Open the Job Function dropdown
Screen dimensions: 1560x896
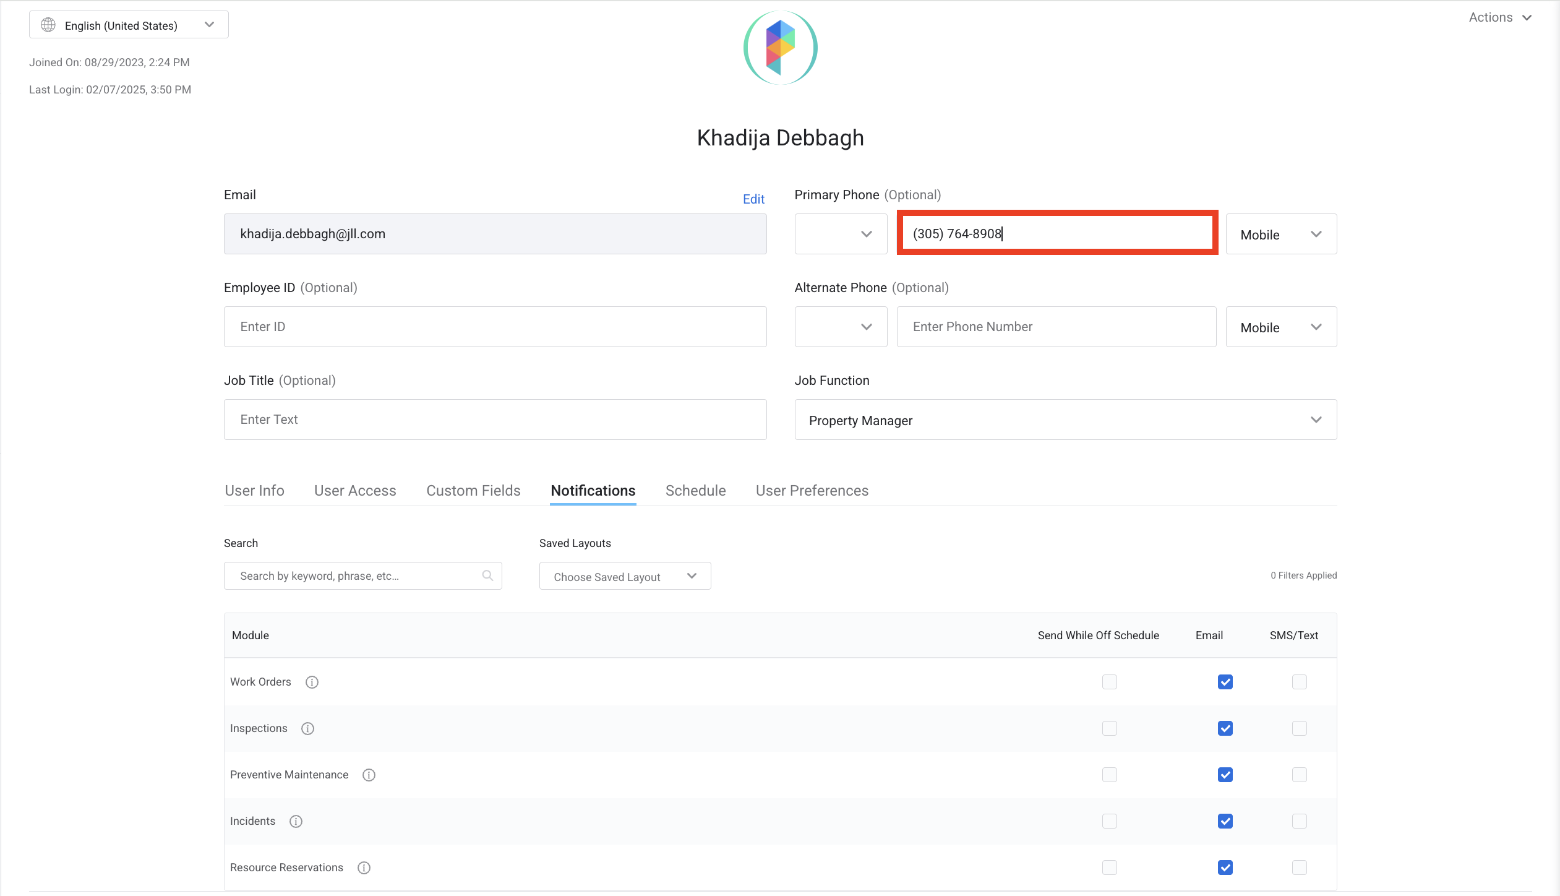click(1065, 420)
